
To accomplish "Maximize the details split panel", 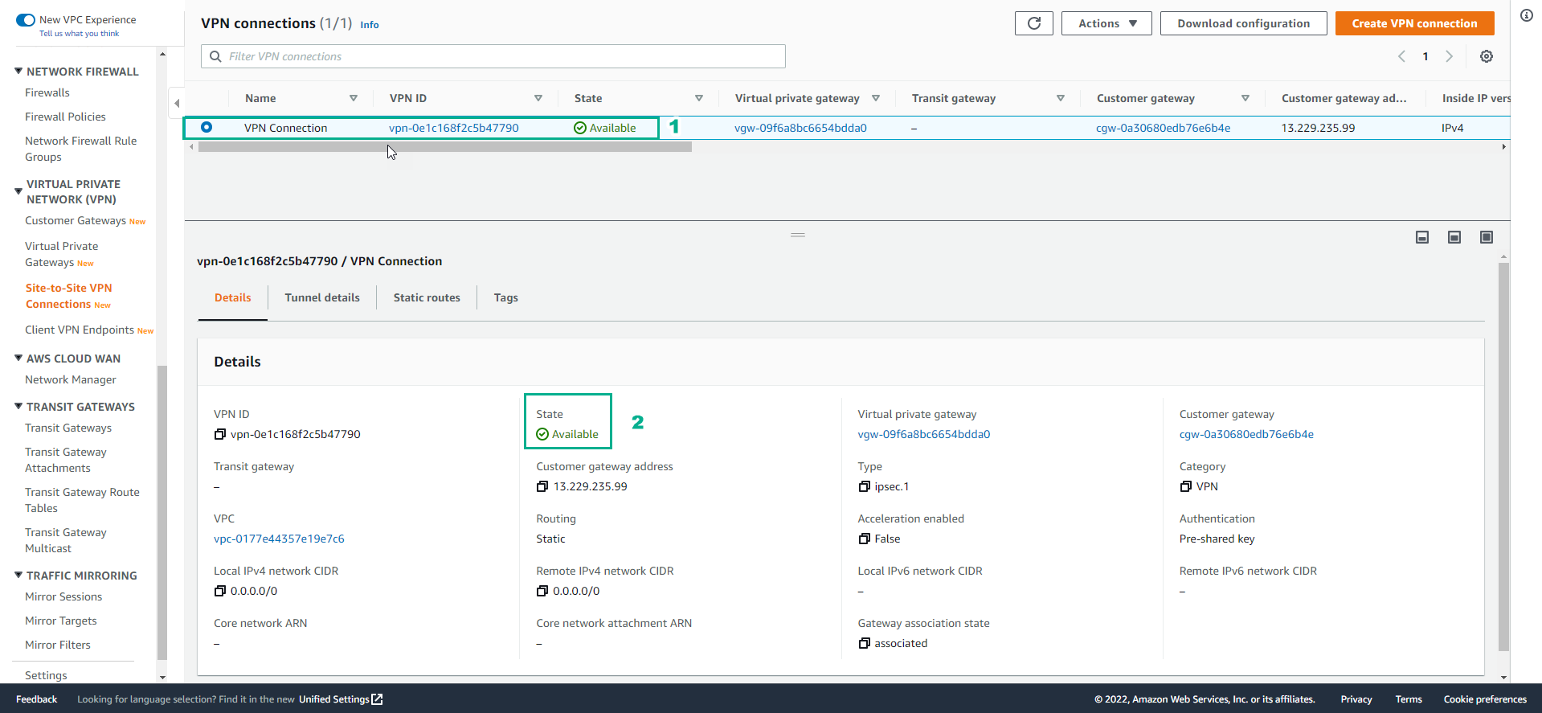I will 1487,237.
